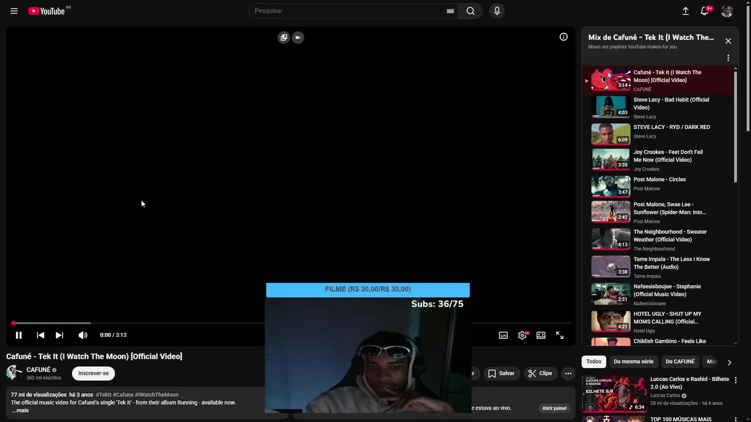Select the De CAFUNÉ chip
Viewport: 751px width, 422px height.
point(680,362)
